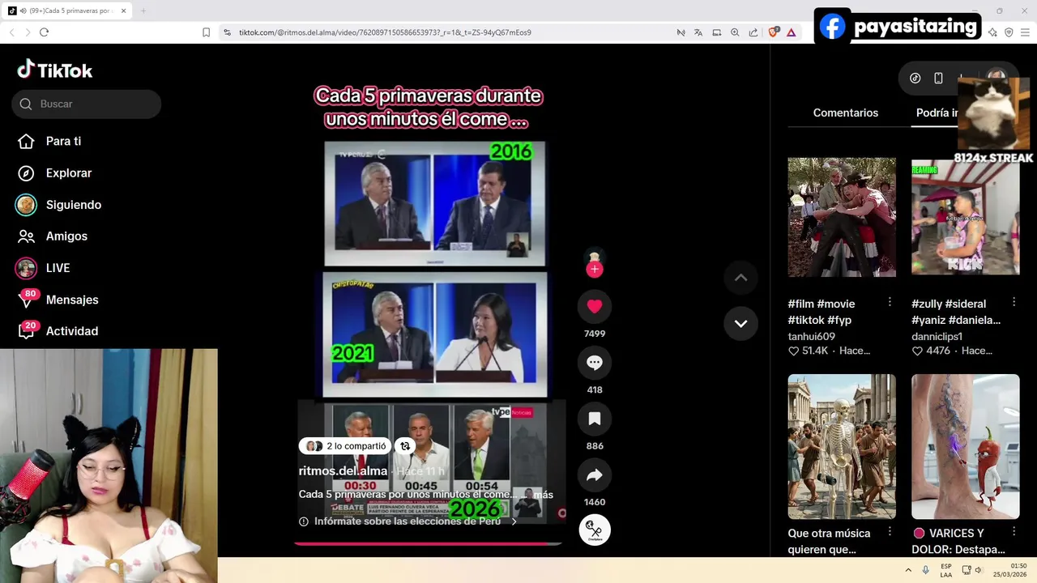Follow creator with the red plus
Viewport: 1037px width, 583px height.
[595, 270]
